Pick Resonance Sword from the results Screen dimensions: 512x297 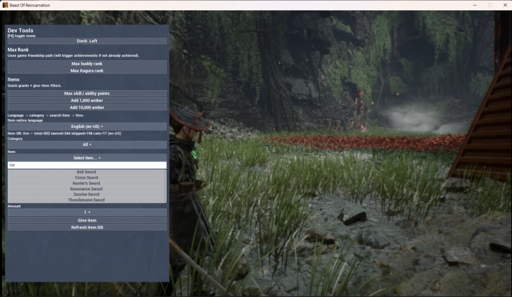tap(86, 189)
